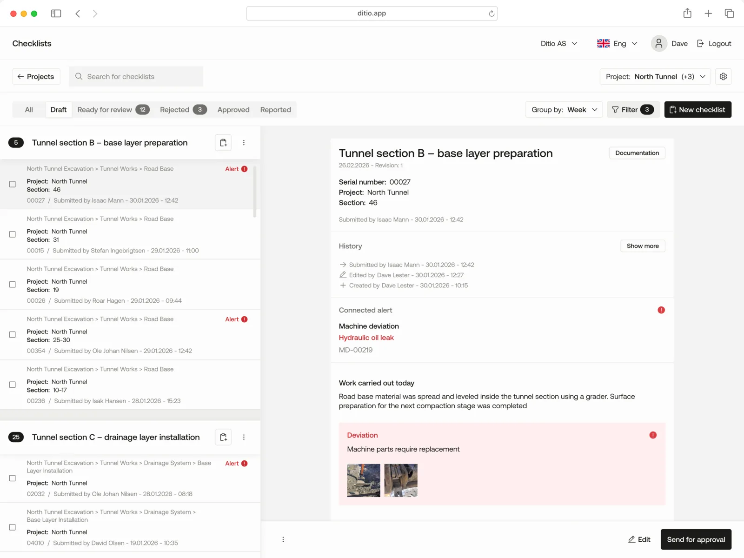Click the back arrow to return to Projects
Screen dimensions: 744x558
(x=20, y=76)
